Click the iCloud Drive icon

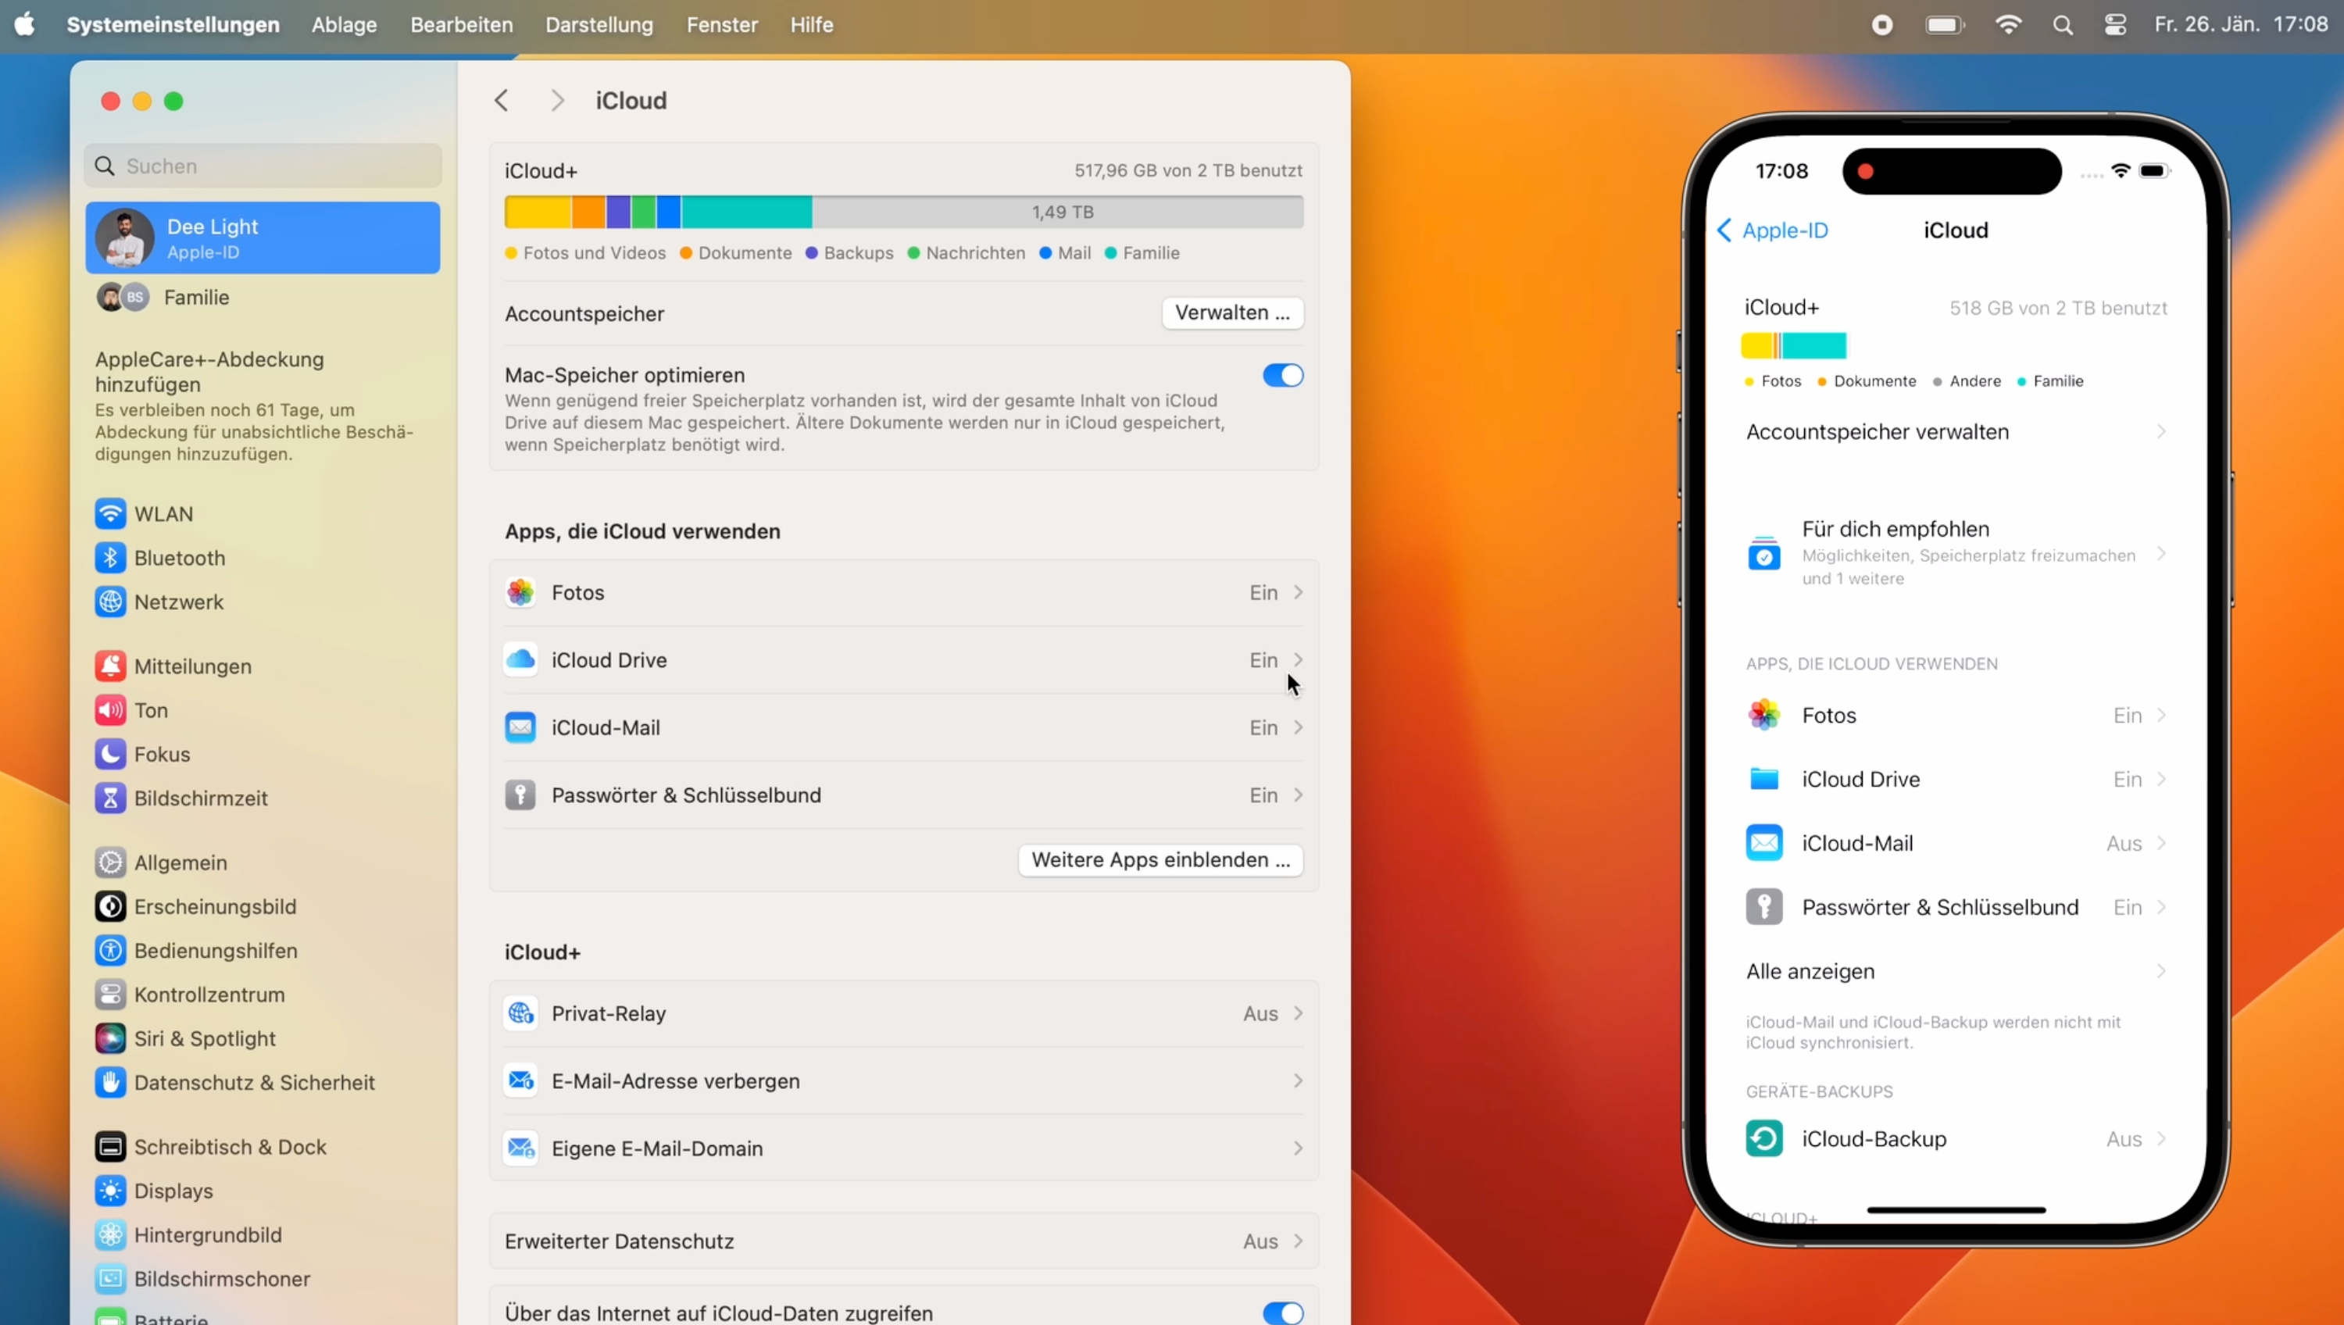coord(520,659)
